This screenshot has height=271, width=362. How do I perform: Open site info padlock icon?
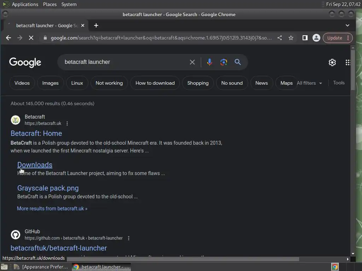pos(45,38)
